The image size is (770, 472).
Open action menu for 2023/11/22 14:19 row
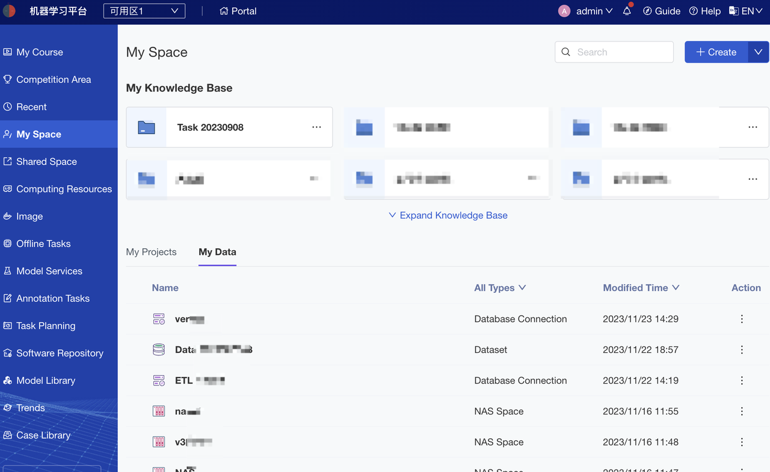coord(742,381)
